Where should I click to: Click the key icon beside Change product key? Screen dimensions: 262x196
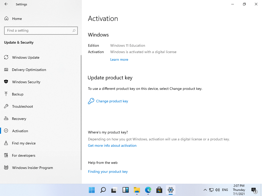(x=91, y=101)
